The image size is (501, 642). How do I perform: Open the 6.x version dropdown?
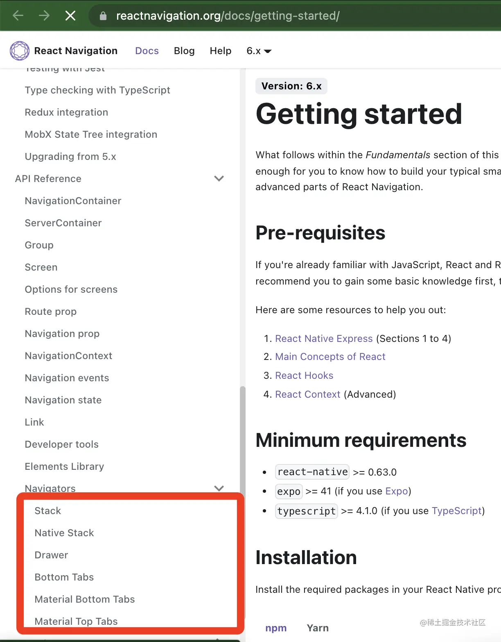click(259, 51)
